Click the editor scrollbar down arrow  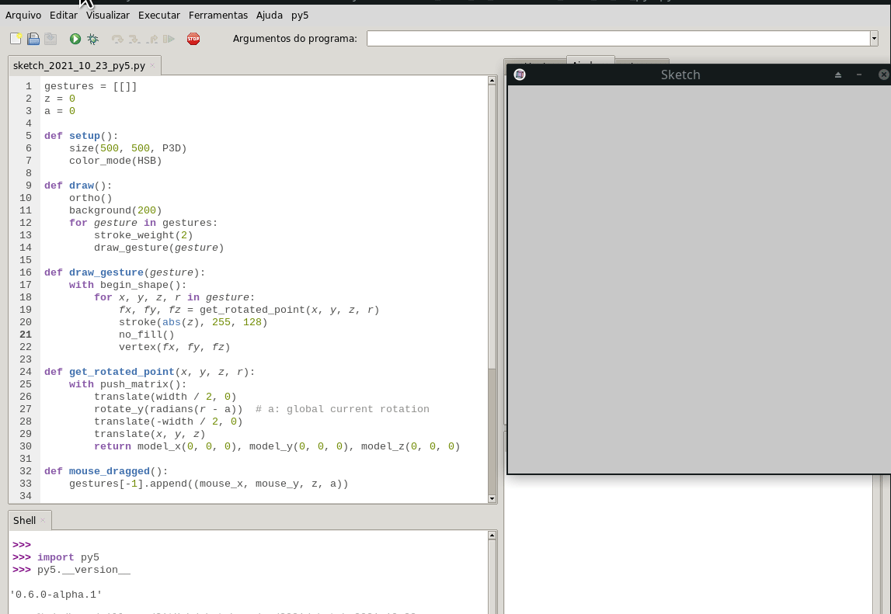tap(492, 498)
